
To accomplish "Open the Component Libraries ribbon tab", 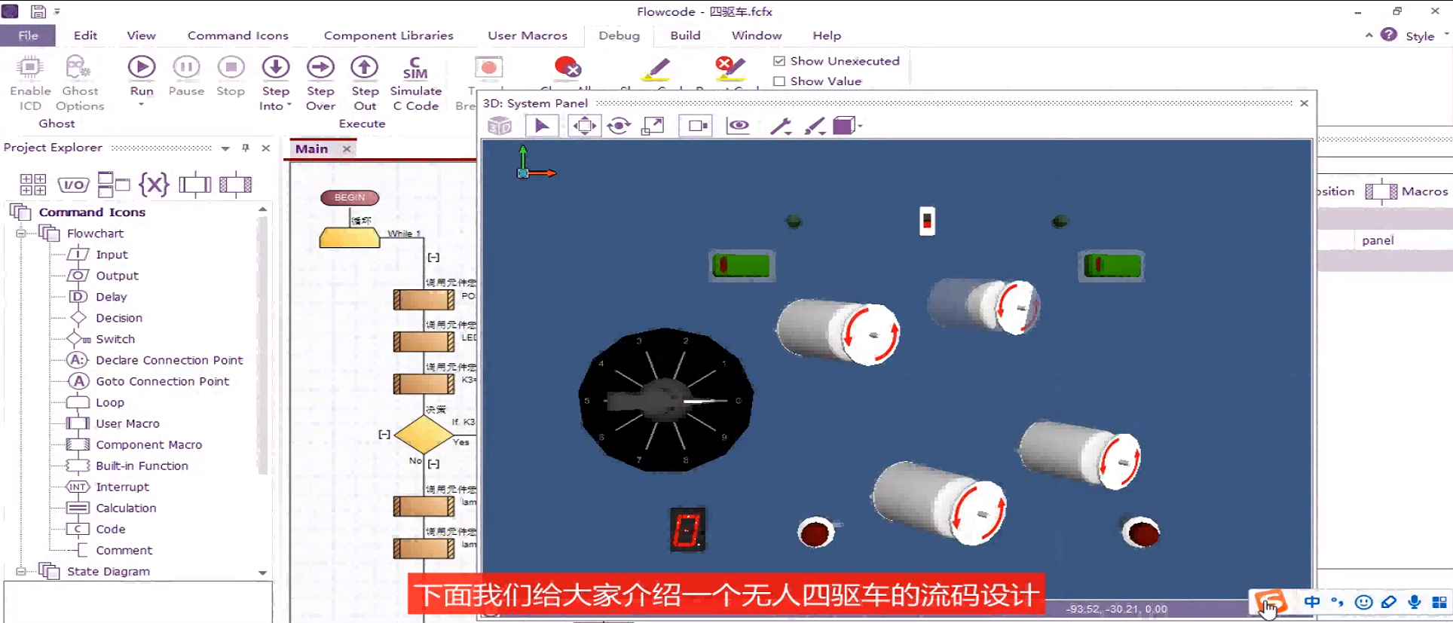I will 388,35.
